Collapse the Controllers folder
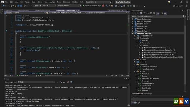This screenshot has height=107, width=190. point(135,64)
